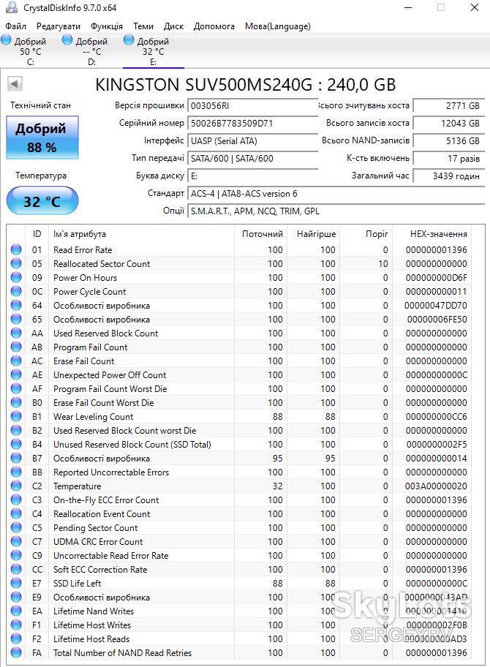Click the serial number field 50026B7783509D71
490x667 pixels.
pos(252,124)
